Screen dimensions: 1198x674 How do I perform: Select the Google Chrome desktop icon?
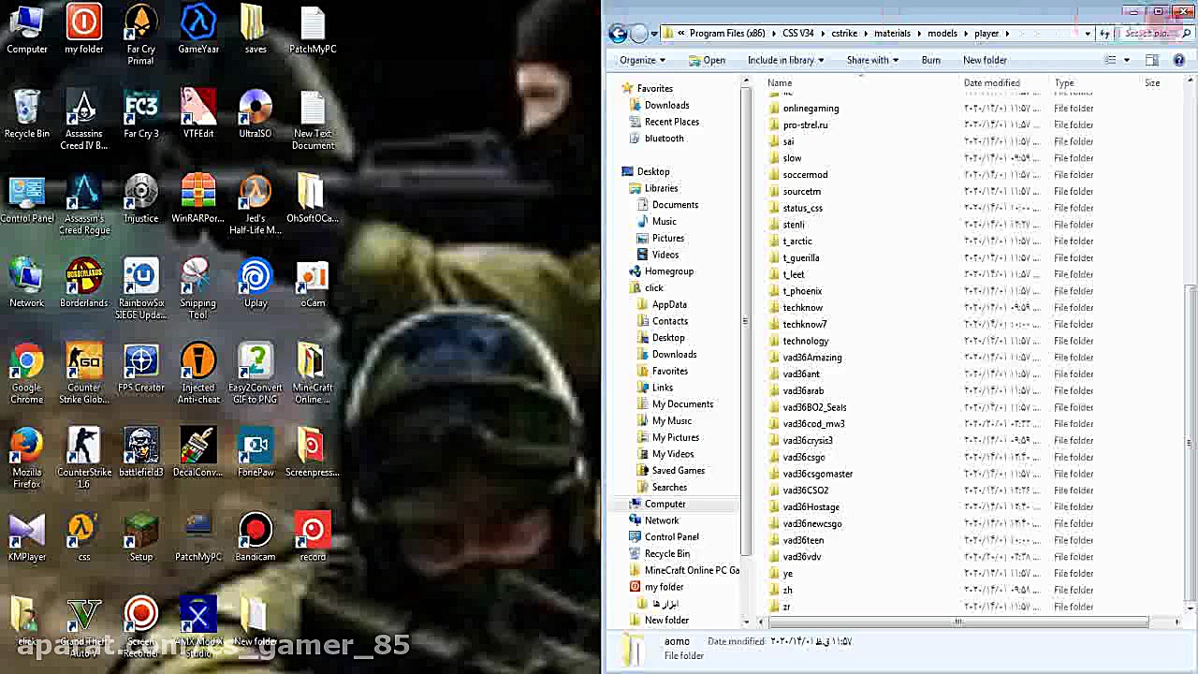(x=27, y=374)
